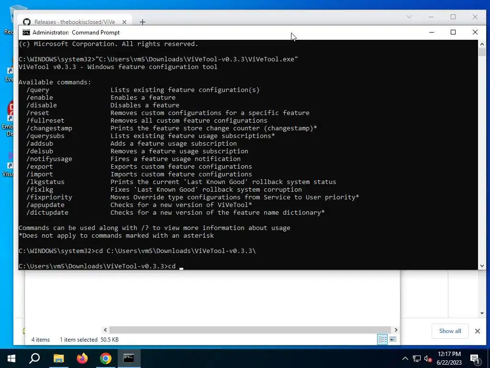Click the /changestamp command text
Viewport: 490px width, 368px height.
pos(49,128)
